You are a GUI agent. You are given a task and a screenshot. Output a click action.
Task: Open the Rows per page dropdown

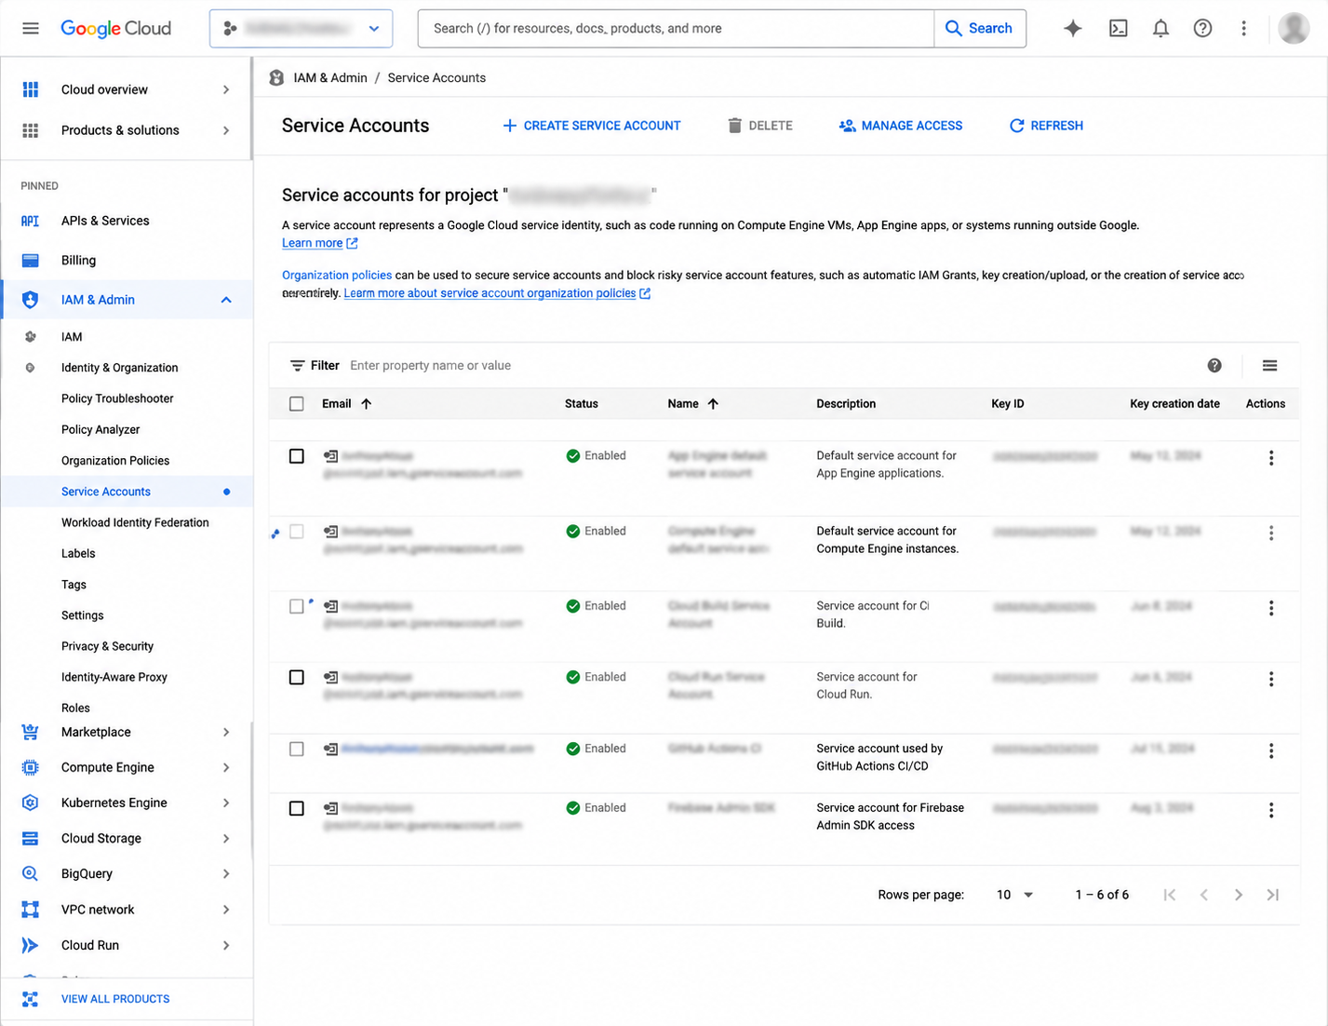pyautogui.click(x=1014, y=895)
